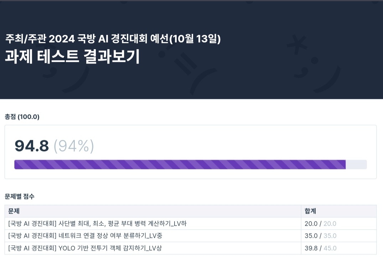Click the unfilled end of progress bar
This screenshot has height=261, width=383.
(356, 165)
